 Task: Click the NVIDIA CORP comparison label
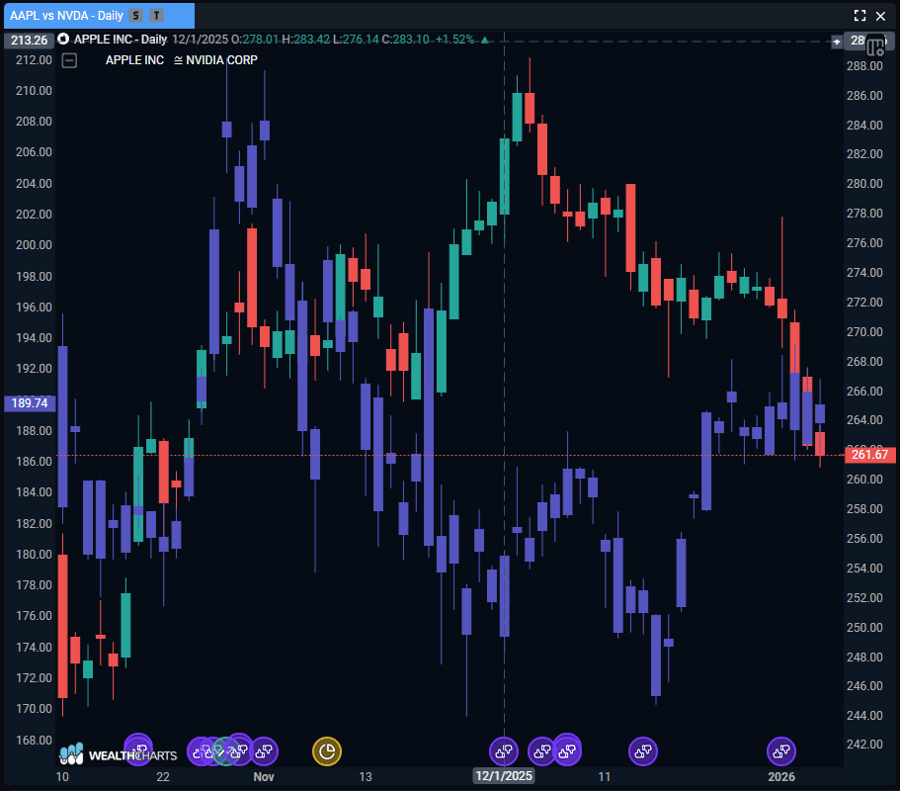(223, 60)
